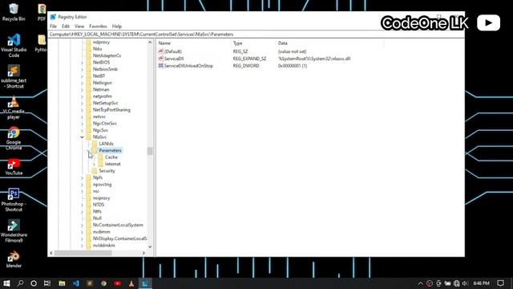Screen dimensions: 513x289
Task: Select the netprofm key in tree
Action: [x=103, y=96]
